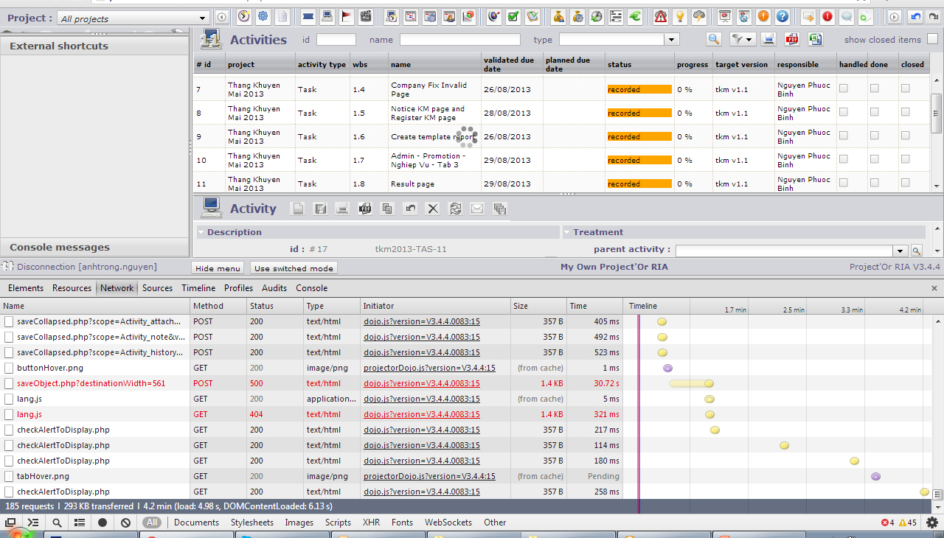Image resolution: width=944 pixels, height=538 pixels.
Task: Click the activity name filter input field
Action: (x=459, y=40)
